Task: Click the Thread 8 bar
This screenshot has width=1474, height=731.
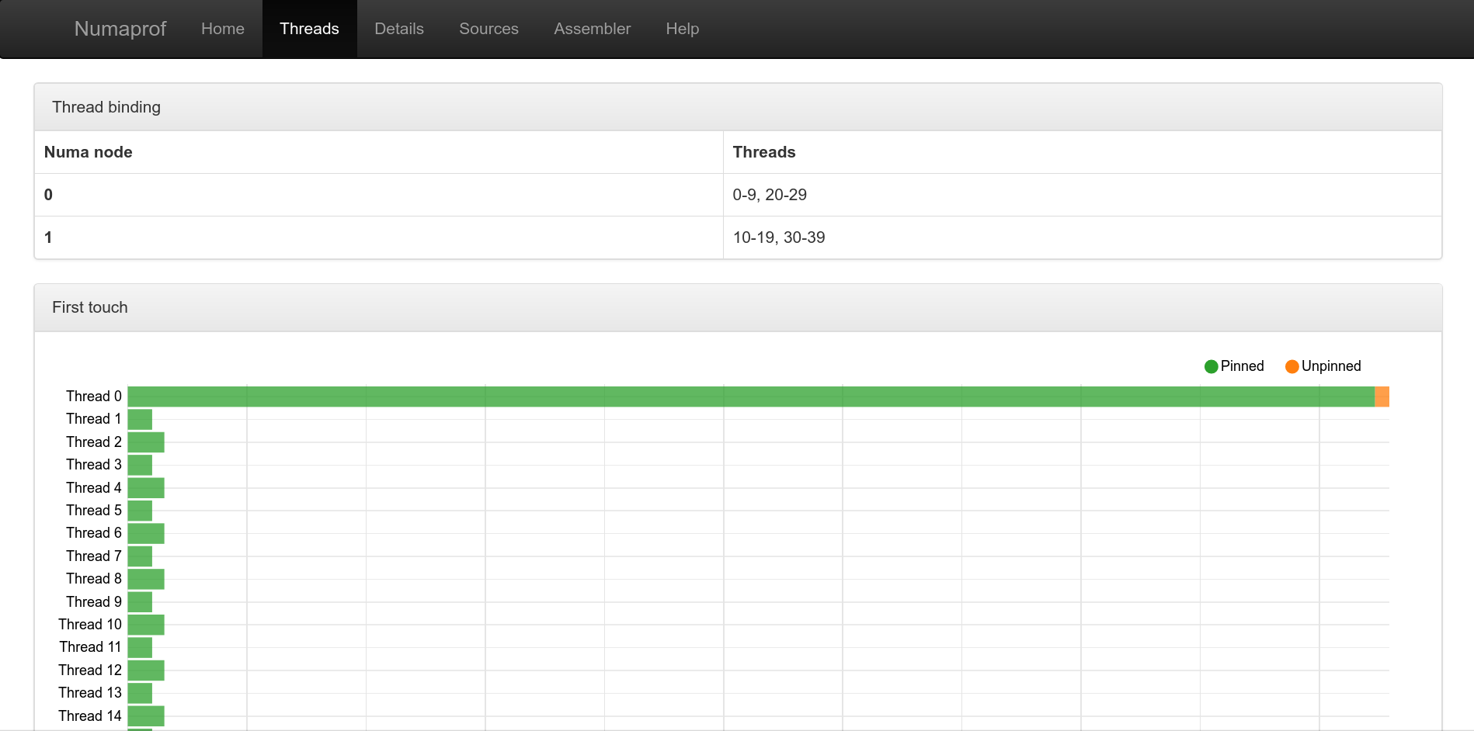Action: [146, 579]
